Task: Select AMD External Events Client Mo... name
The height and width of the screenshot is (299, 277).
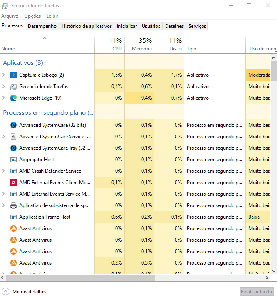Action: click(x=54, y=183)
